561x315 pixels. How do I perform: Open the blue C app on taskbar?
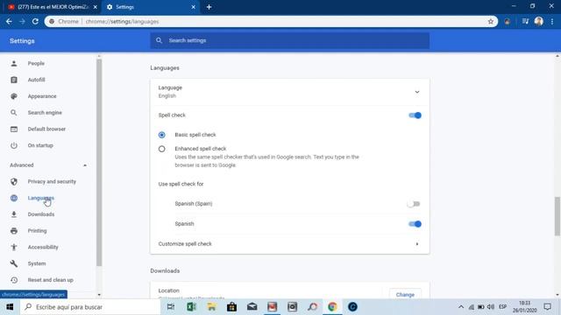[x=352, y=307]
